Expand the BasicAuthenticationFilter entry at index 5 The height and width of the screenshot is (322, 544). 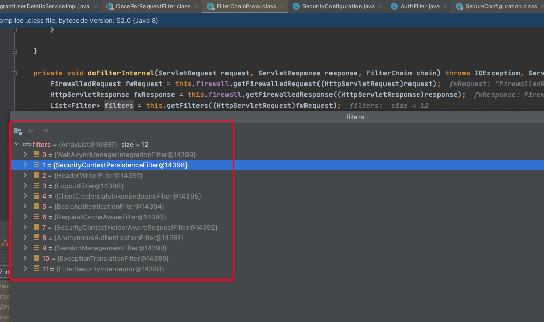click(25, 206)
